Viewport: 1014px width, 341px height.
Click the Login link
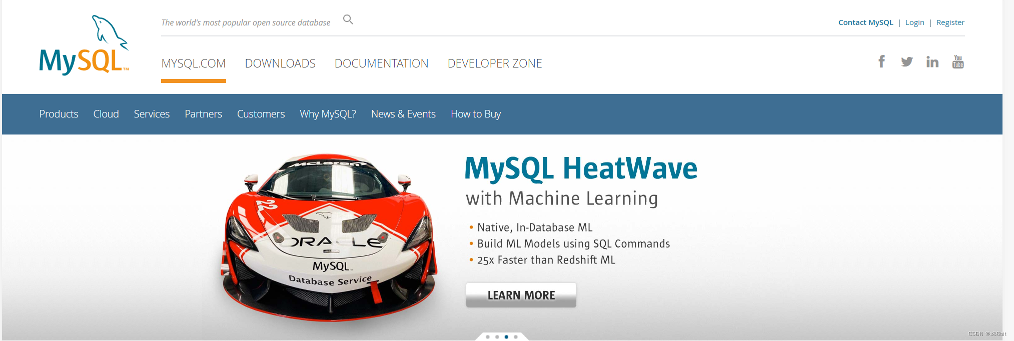click(914, 22)
